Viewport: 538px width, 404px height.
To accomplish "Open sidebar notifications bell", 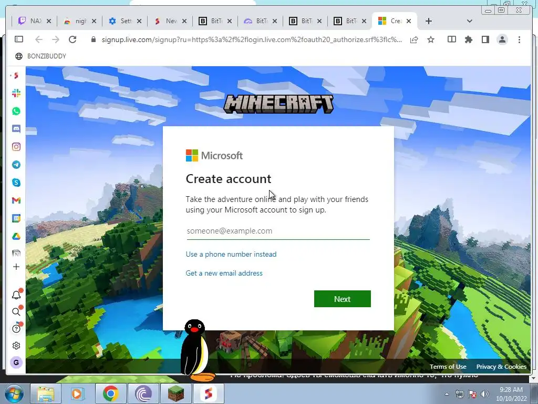I will (x=16, y=295).
